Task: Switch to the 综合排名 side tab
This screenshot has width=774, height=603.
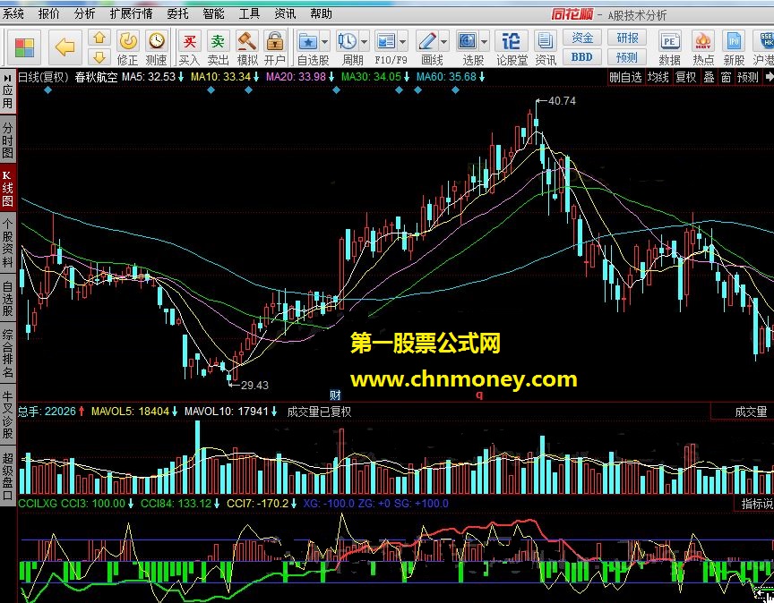Action: coord(7,353)
